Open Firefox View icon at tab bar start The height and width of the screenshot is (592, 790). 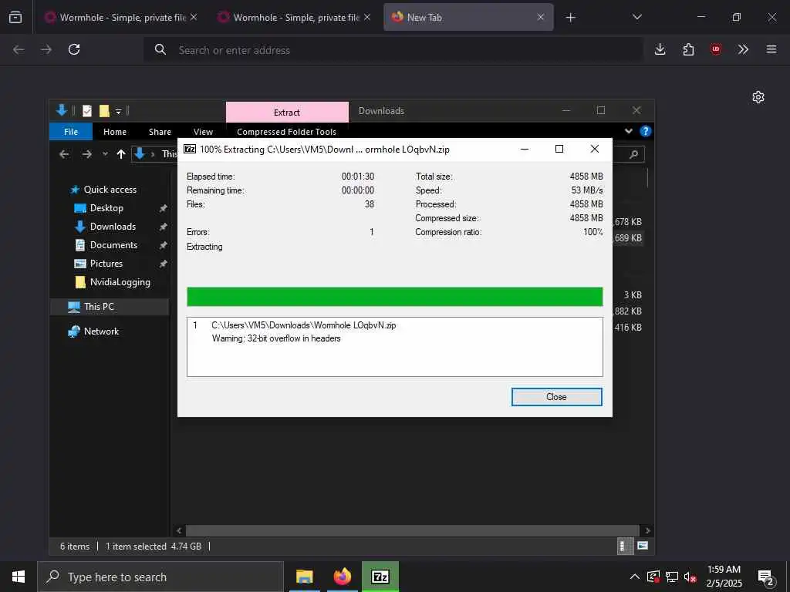[x=15, y=17]
